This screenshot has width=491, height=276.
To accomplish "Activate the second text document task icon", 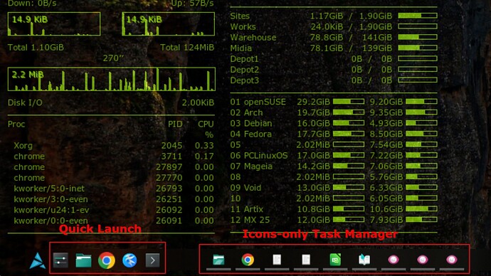I will coord(306,260).
